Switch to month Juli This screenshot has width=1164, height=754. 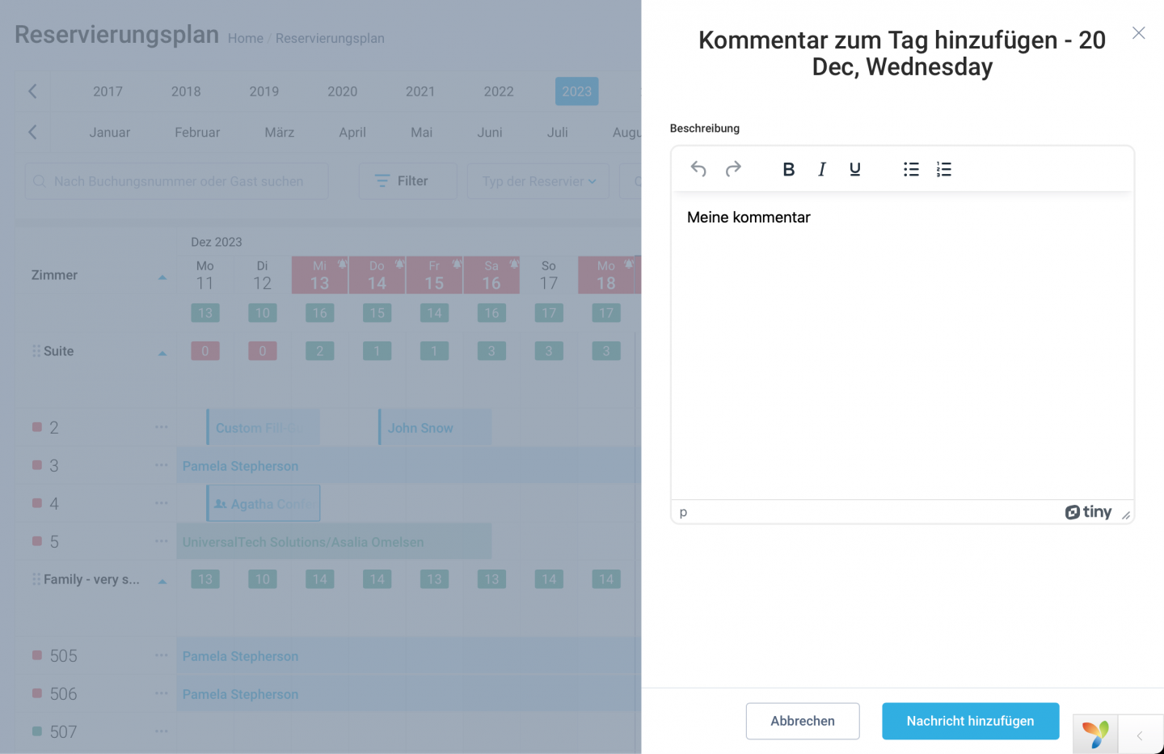click(x=558, y=133)
